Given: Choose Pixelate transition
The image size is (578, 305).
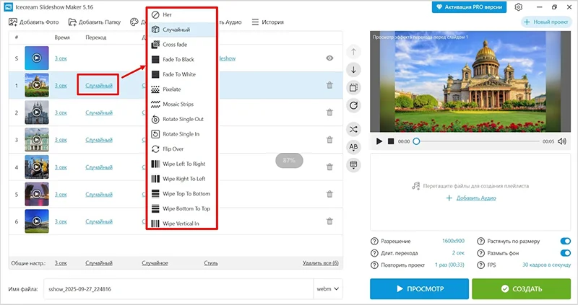Looking at the screenshot, I should click(182, 89).
